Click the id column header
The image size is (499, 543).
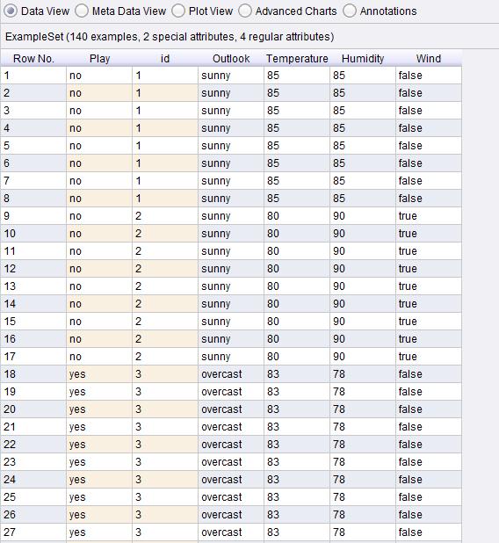pyautogui.click(x=165, y=59)
